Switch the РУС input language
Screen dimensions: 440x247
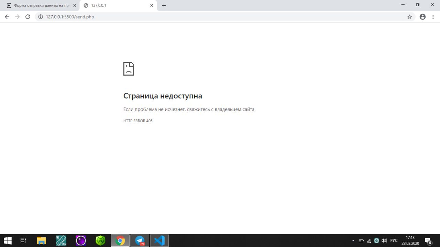(394, 240)
